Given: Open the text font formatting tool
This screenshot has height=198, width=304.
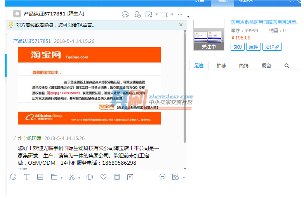Looking at the screenshot, I should tap(26, 177).
